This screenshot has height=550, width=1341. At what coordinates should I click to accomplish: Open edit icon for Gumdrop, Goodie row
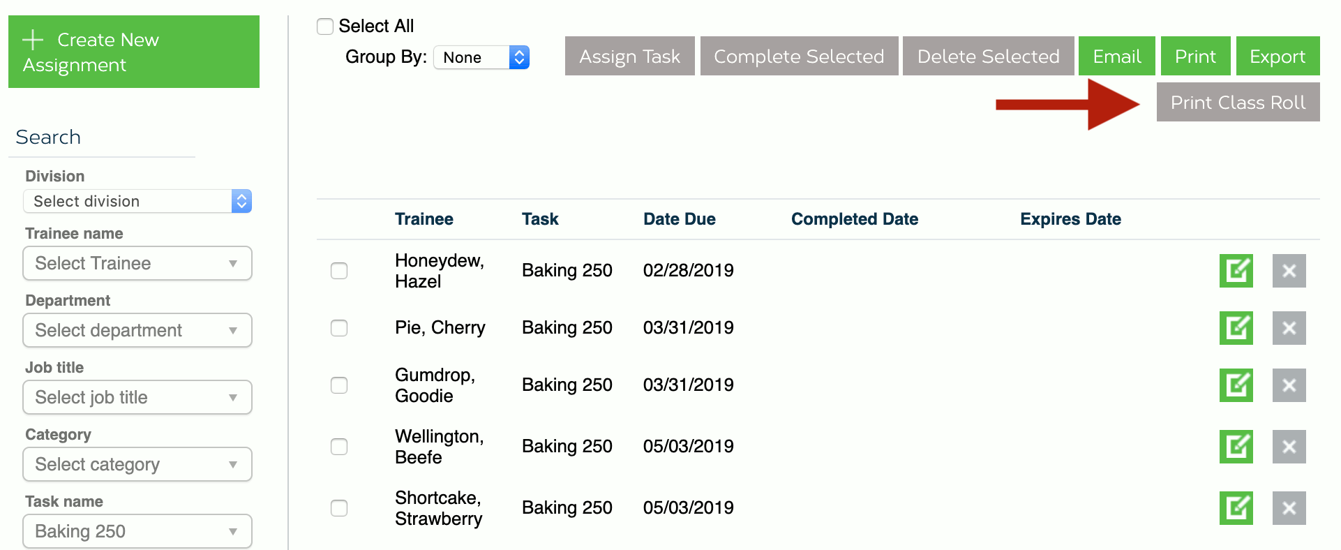pyautogui.click(x=1236, y=385)
